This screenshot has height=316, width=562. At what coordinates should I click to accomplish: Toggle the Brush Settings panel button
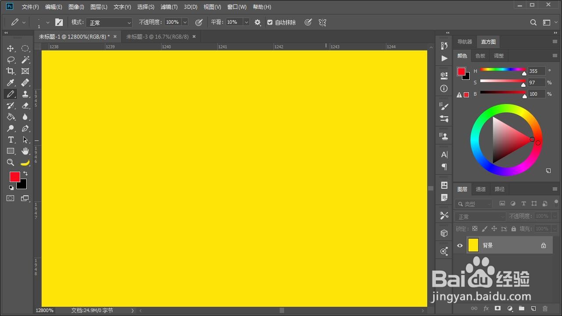pos(59,22)
